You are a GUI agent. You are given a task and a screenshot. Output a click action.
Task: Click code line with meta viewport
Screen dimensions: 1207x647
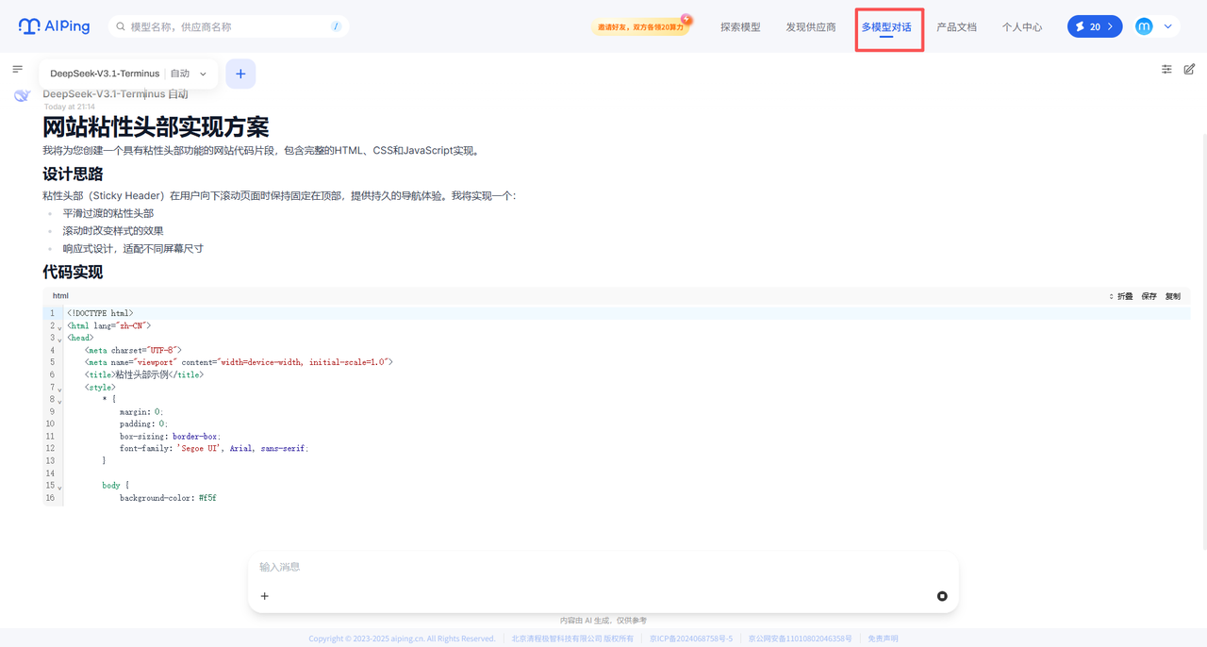coord(239,362)
